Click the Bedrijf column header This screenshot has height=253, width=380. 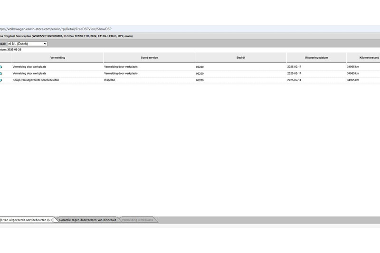(x=240, y=57)
